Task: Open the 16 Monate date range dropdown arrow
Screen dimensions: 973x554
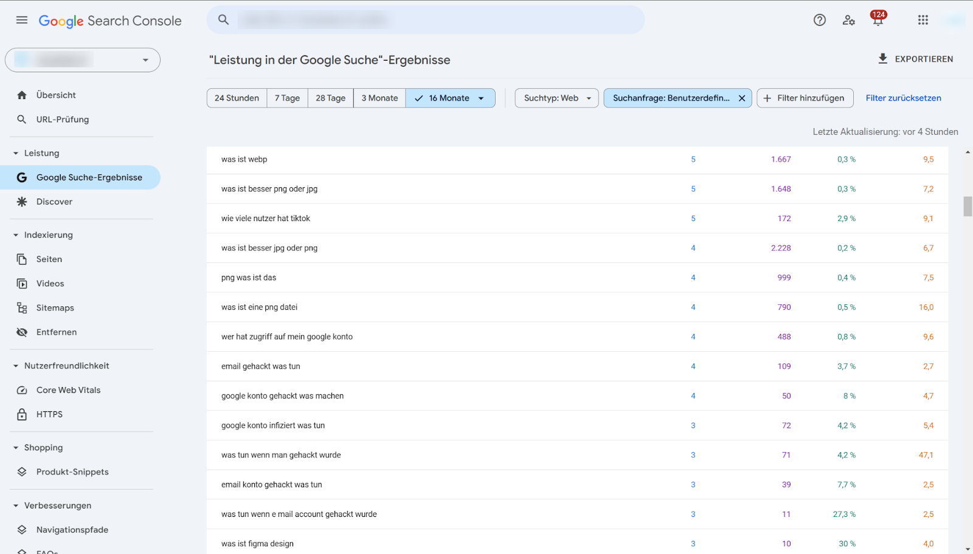Action: 481,98
